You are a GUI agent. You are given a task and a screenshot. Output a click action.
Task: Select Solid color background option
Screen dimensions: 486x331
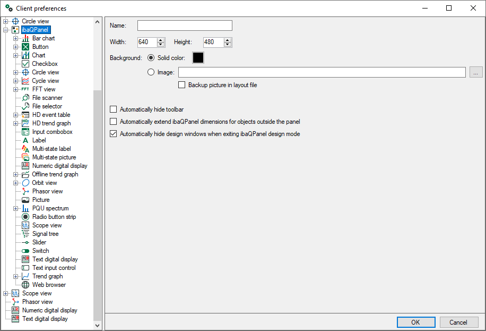click(x=151, y=58)
